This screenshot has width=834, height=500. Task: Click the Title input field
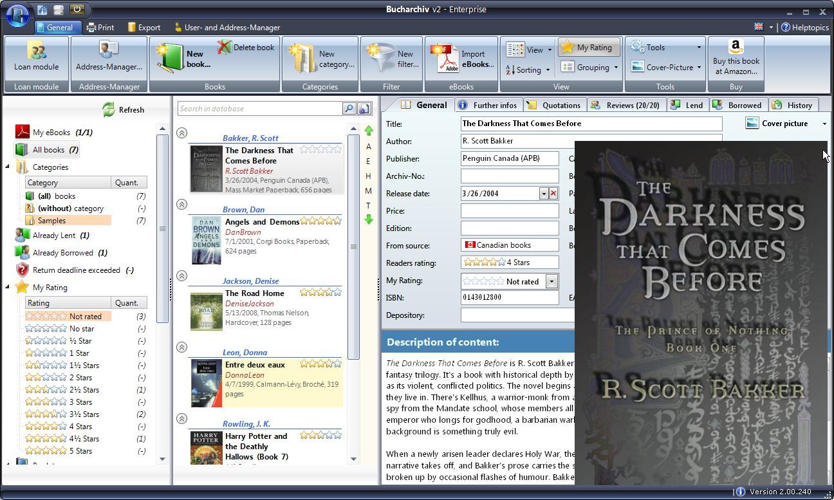591,124
